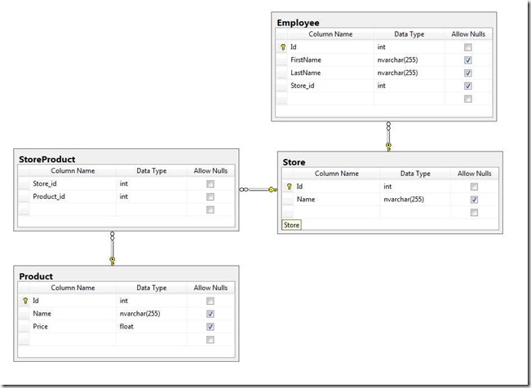Click Column Name header in Store table

tap(337, 174)
